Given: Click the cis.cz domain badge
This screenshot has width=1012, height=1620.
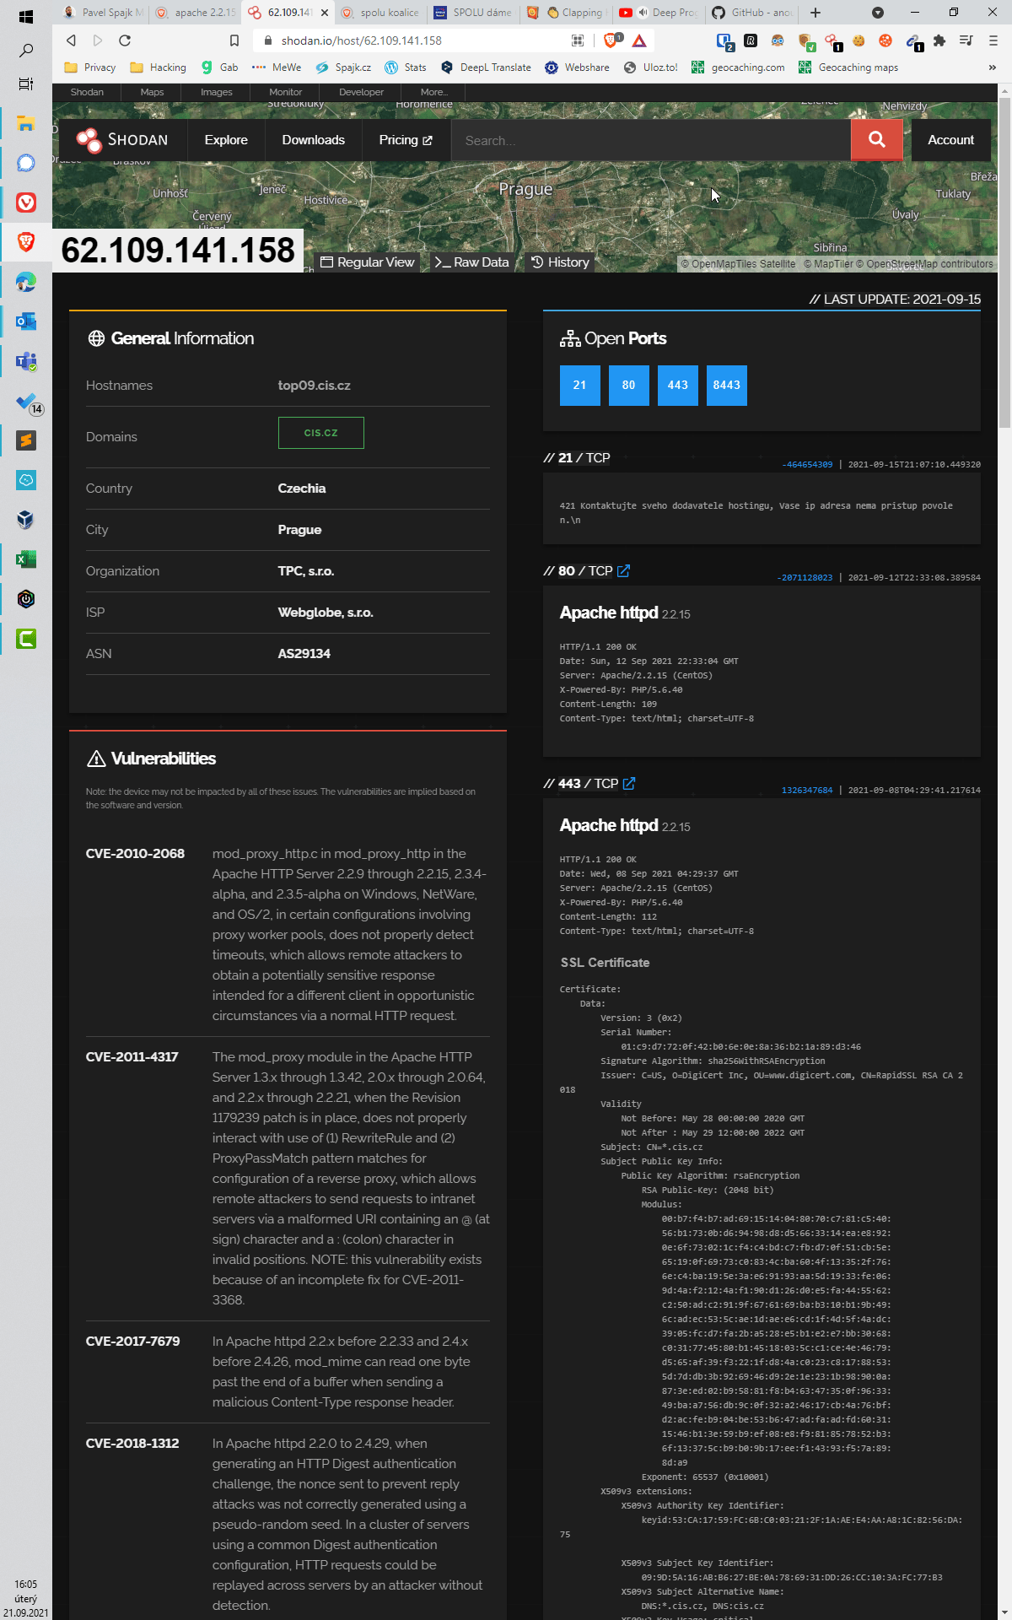Looking at the screenshot, I should [321, 433].
